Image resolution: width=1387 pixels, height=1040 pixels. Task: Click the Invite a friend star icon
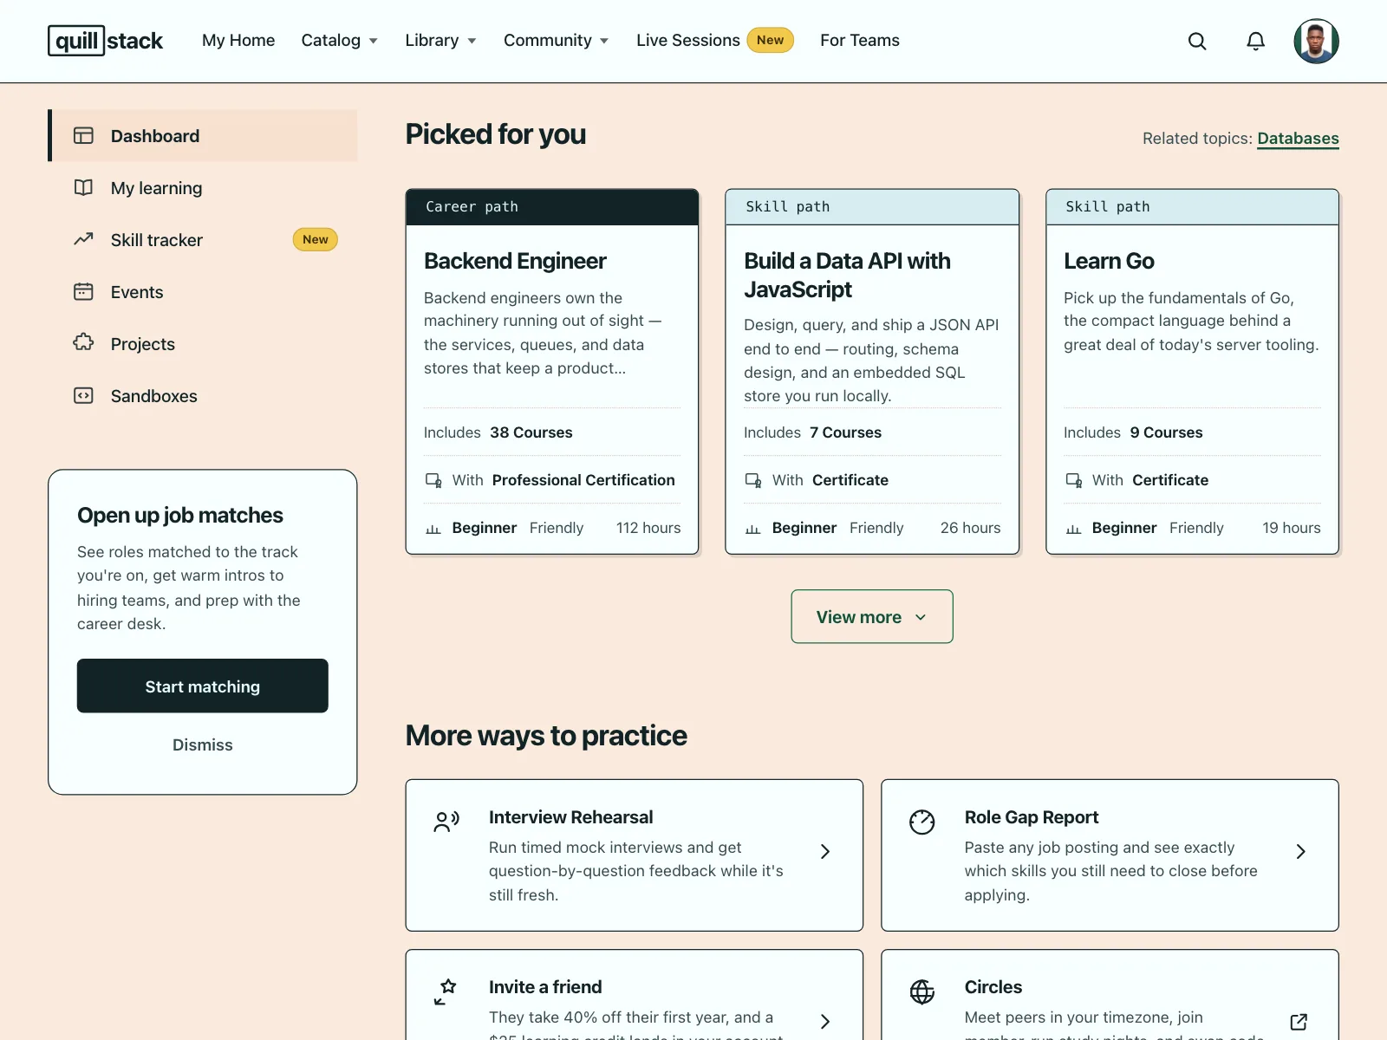446,991
